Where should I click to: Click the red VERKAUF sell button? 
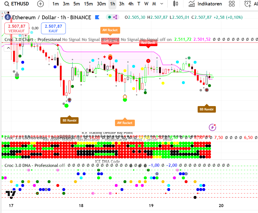click(x=17, y=28)
